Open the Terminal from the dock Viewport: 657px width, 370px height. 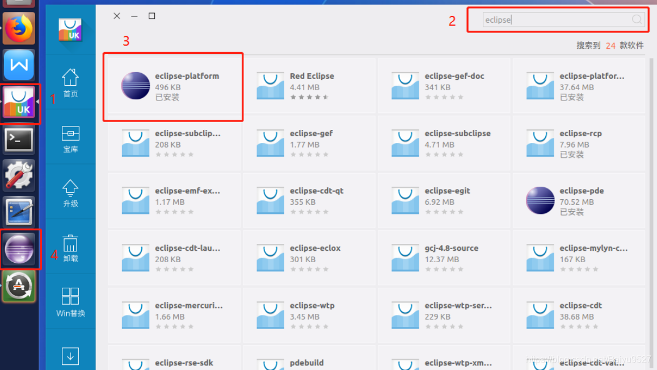[x=19, y=140]
